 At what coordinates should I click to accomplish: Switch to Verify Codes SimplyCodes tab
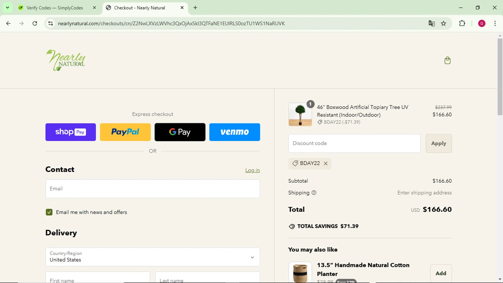(55, 8)
